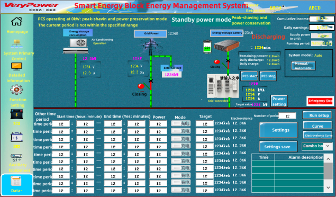
Task: Open the PCS battery icon
Action: pyautogui.click(x=17, y=114)
